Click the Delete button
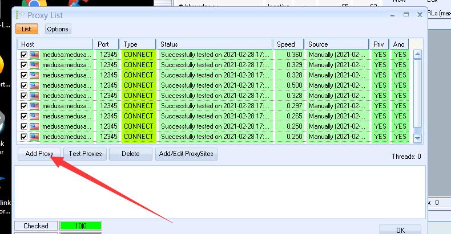Screen dimensions: 451x234 click(x=130, y=154)
